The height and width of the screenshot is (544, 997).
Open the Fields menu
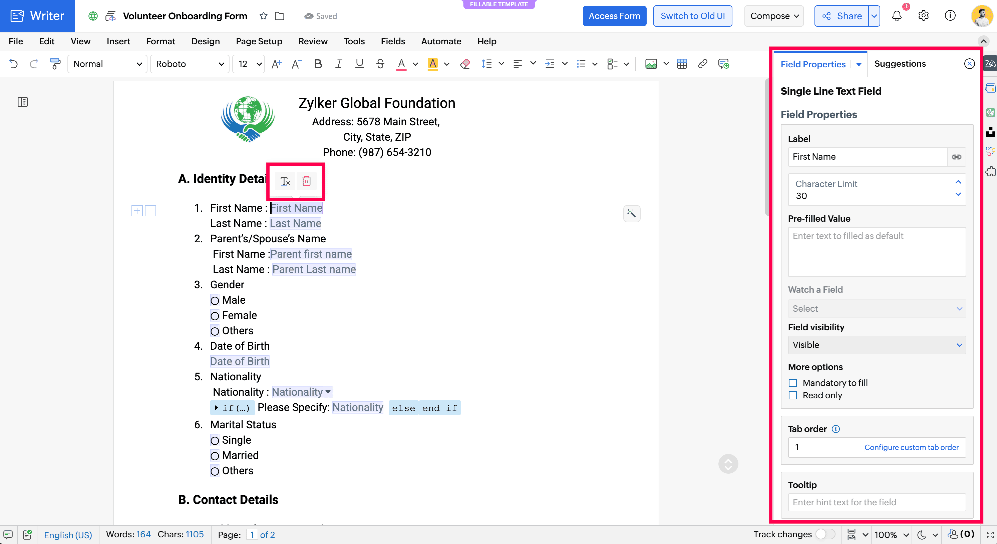392,41
